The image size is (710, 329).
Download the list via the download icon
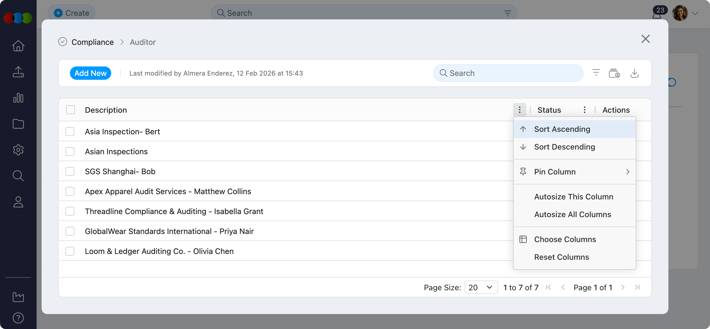coord(635,73)
